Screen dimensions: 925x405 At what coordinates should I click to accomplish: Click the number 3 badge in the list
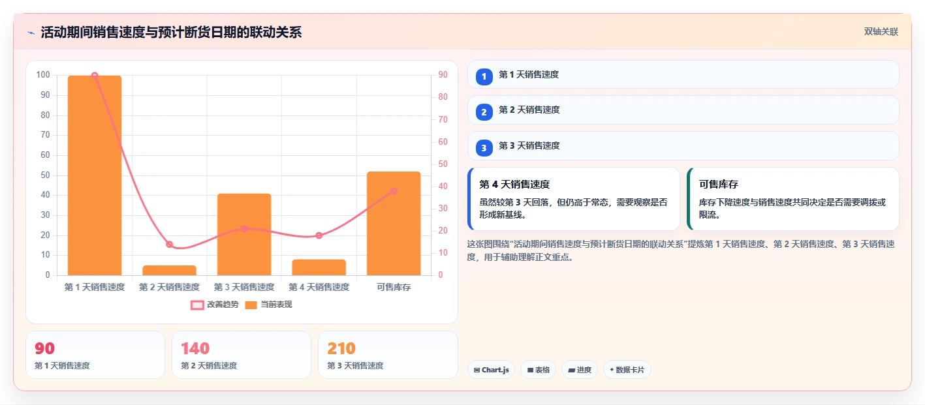pyautogui.click(x=484, y=148)
